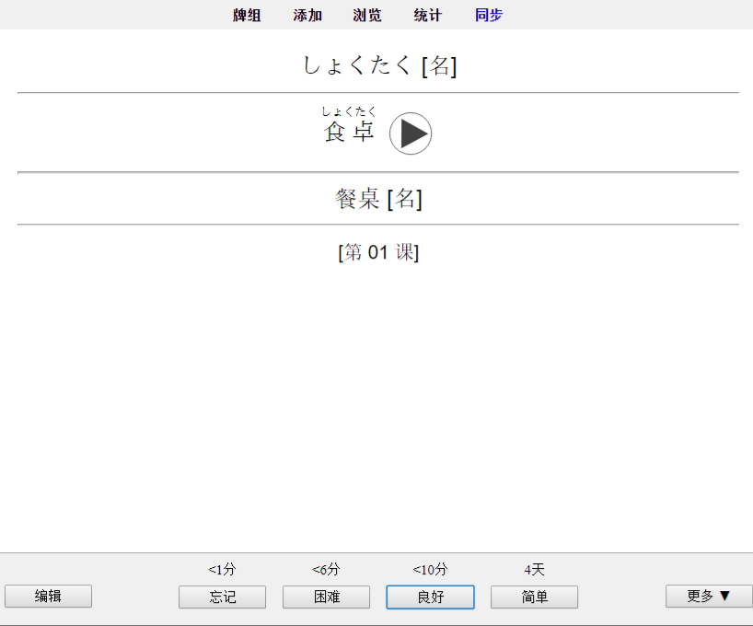Rate card as 简单 (easy)
The width and height of the screenshot is (753, 626).
click(x=535, y=597)
